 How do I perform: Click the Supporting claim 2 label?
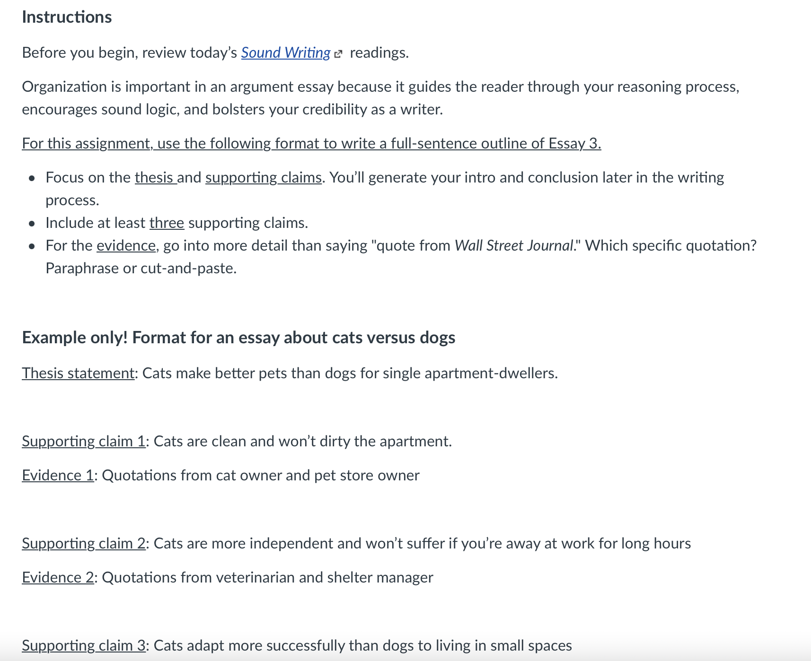84,543
